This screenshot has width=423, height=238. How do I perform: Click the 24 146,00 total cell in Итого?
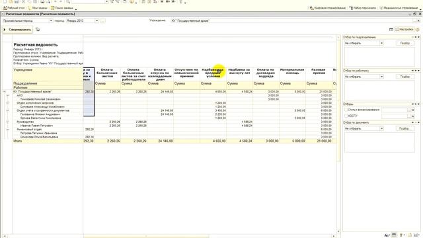click(x=160, y=141)
